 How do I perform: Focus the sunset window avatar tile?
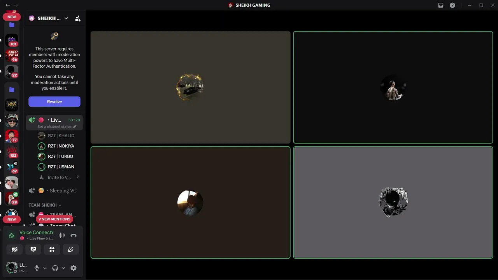[x=191, y=202]
